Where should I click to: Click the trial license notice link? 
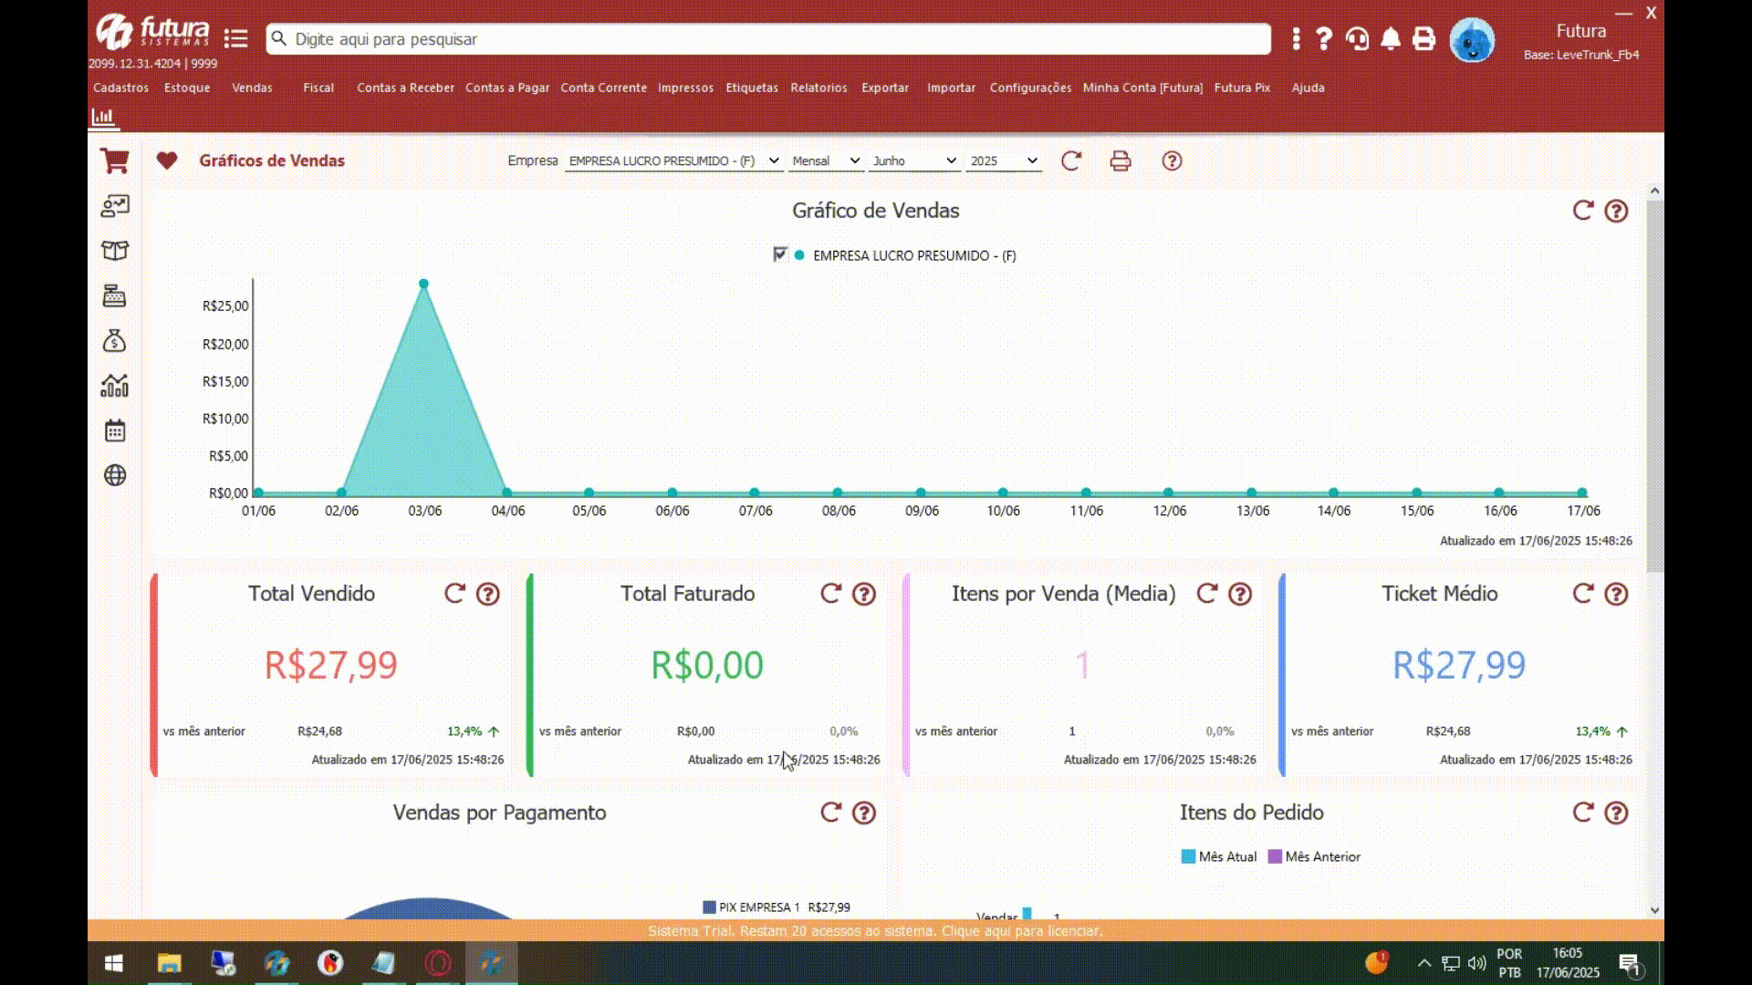(875, 931)
